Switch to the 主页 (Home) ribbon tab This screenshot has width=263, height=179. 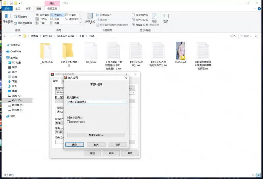click(17, 9)
